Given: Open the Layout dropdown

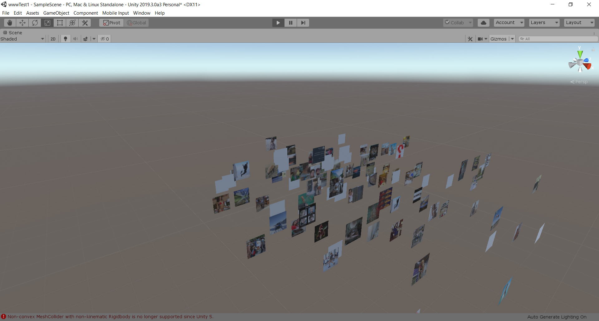Looking at the screenshot, I should 579,23.
